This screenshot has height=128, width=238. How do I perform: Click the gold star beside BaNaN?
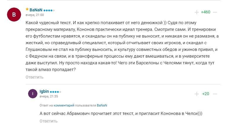27,9
